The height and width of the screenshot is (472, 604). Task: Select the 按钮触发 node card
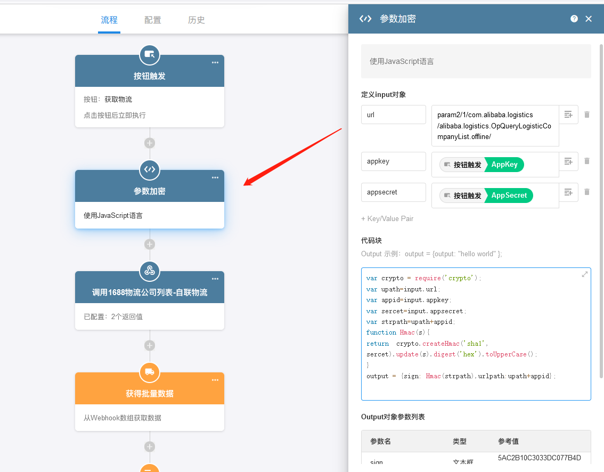[x=150, y=91]
